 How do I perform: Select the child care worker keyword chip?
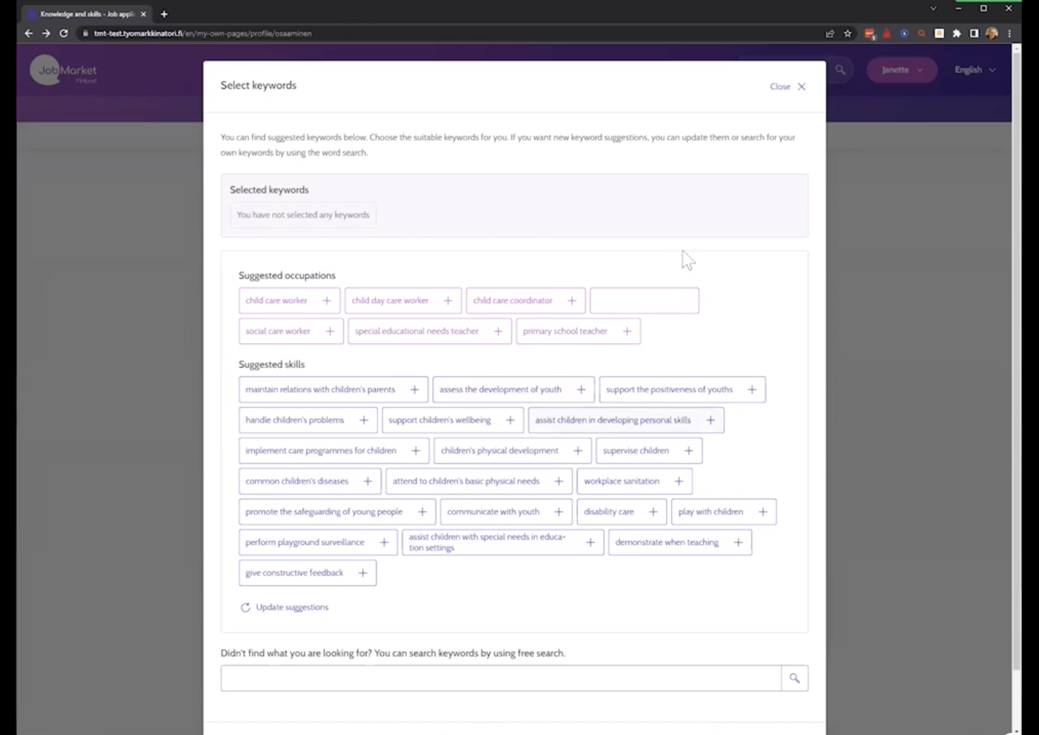click(289, 301)
